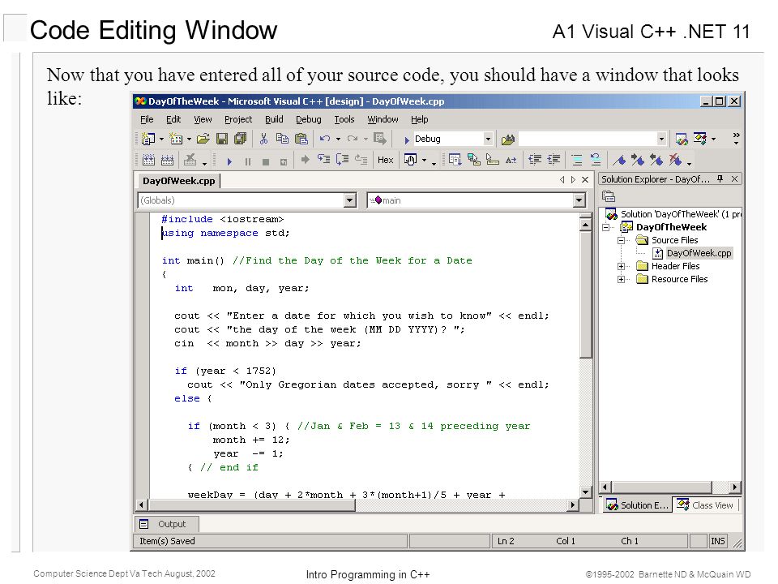Click the Restart debugging icon
778x584 pixels.
click(x=284, y=161)
